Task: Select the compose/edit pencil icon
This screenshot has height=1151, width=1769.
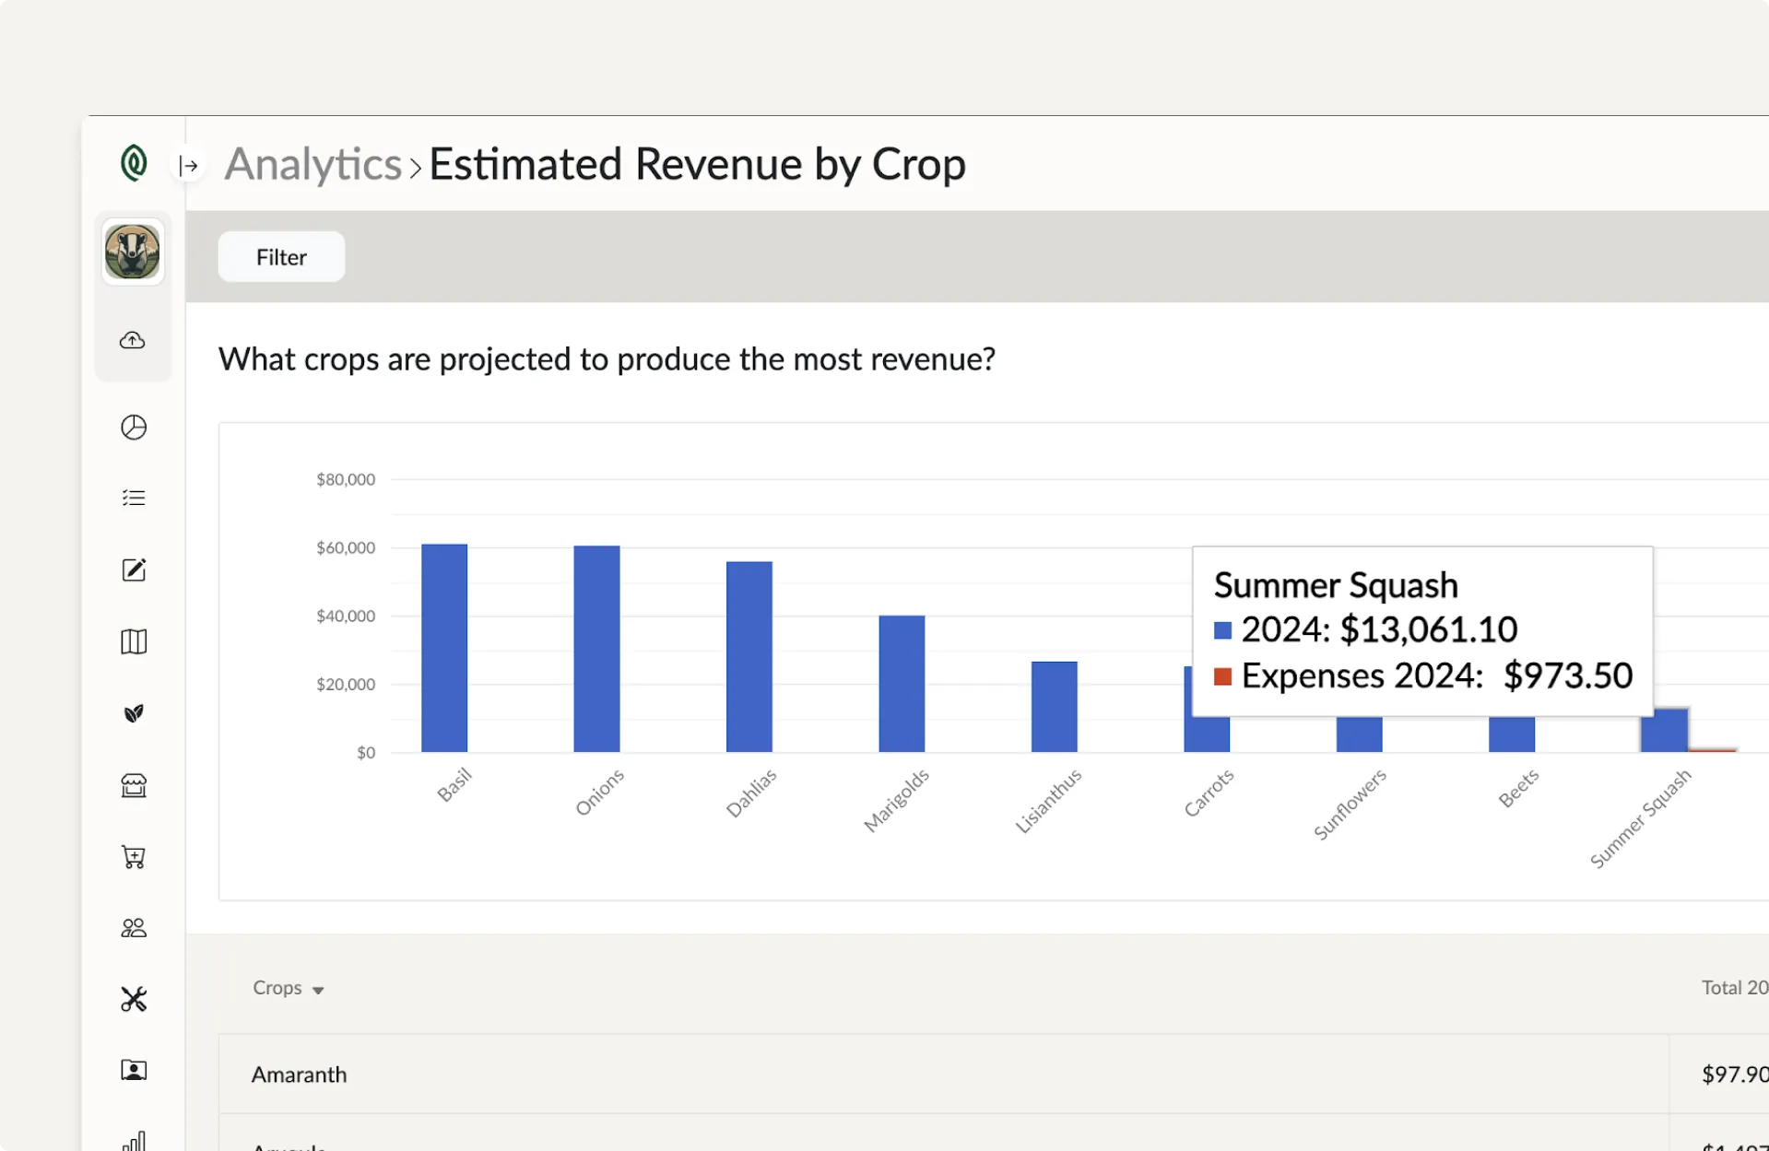Action: point(133,570)
